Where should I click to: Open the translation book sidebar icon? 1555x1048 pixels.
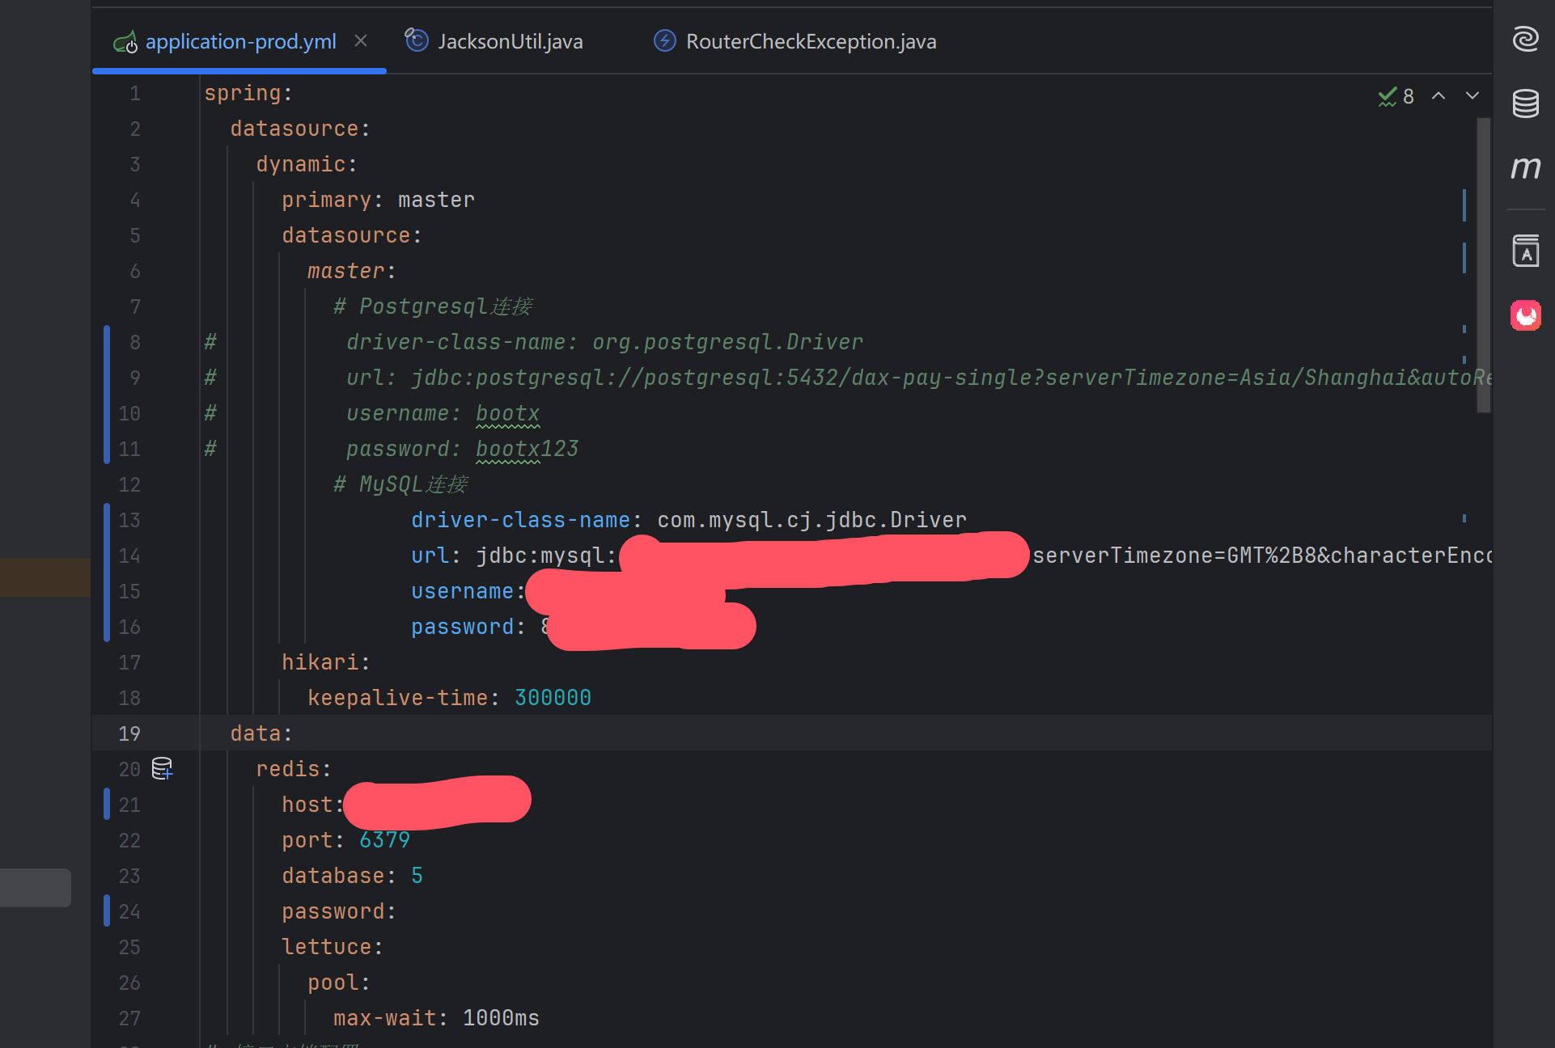1525,251
